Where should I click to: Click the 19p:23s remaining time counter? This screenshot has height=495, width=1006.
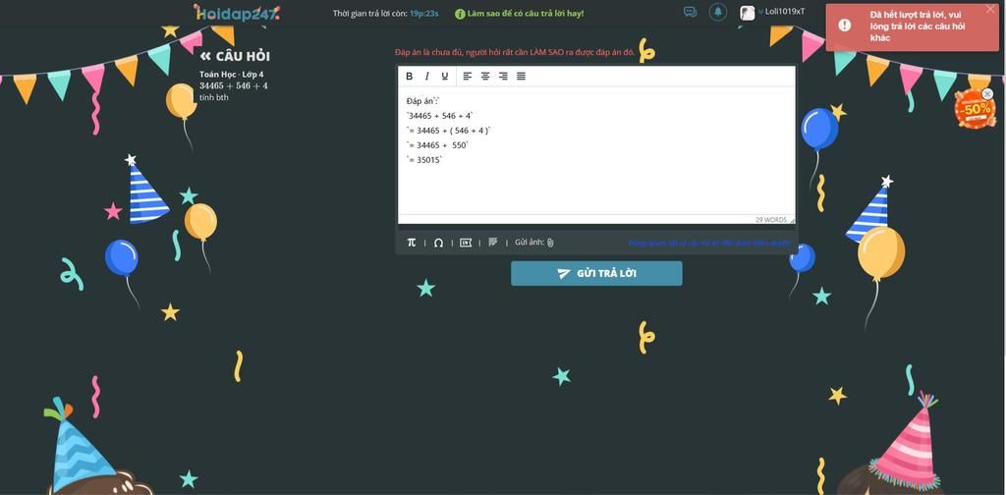coord(424,13)
